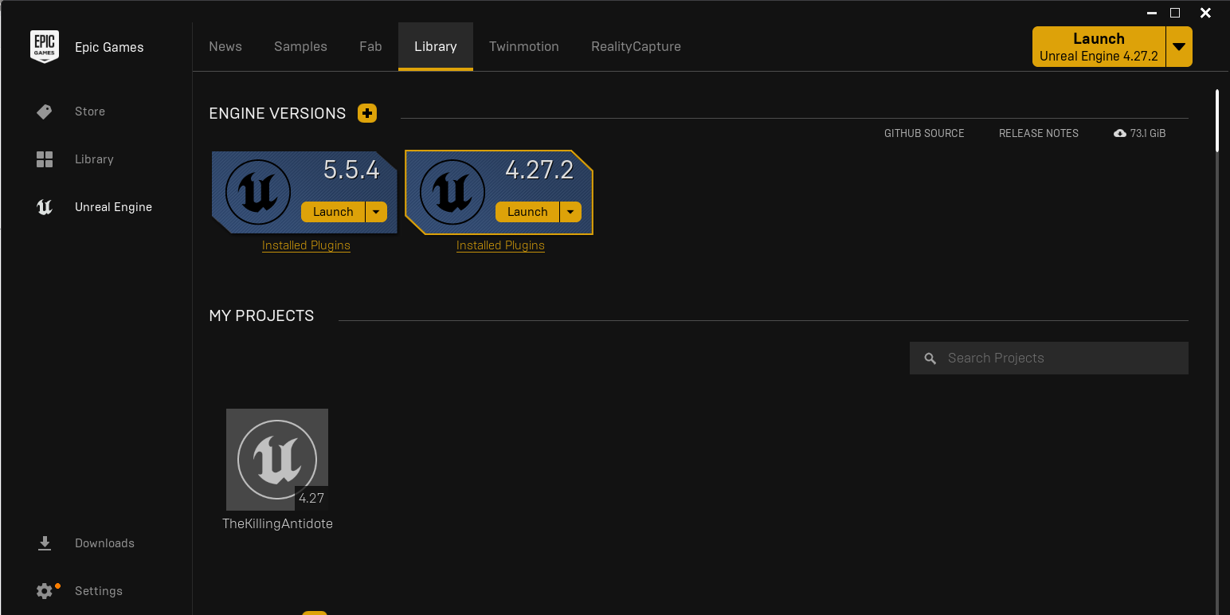This screenshot has height=615, width=1230.
Task: Click the vertical scrollbar on the right
Action: [x=1217, y=121]
